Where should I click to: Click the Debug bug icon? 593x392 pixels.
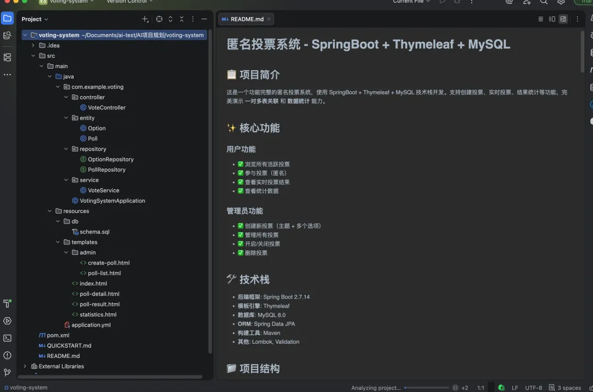coord(457,2)
